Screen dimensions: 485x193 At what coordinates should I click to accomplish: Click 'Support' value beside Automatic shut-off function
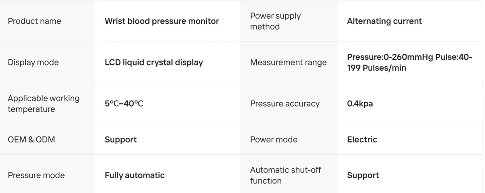(x=363, y=175)
